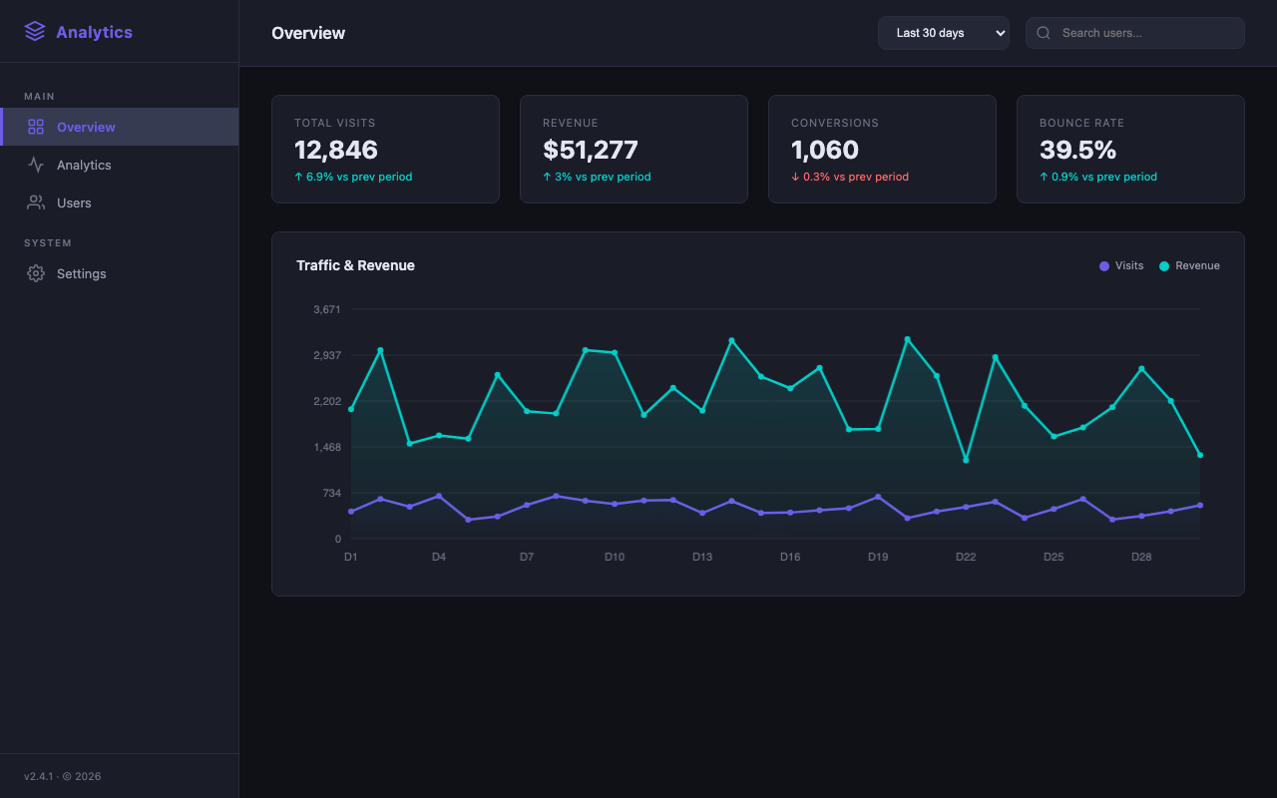Click the 1,468 y-axis label

pos(327,447)
